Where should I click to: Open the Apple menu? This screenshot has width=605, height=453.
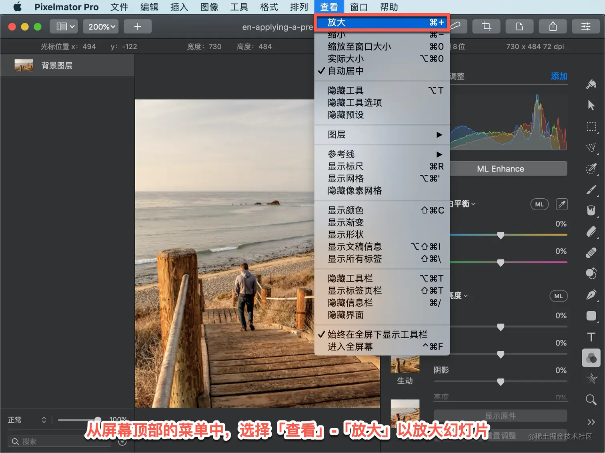18,7
